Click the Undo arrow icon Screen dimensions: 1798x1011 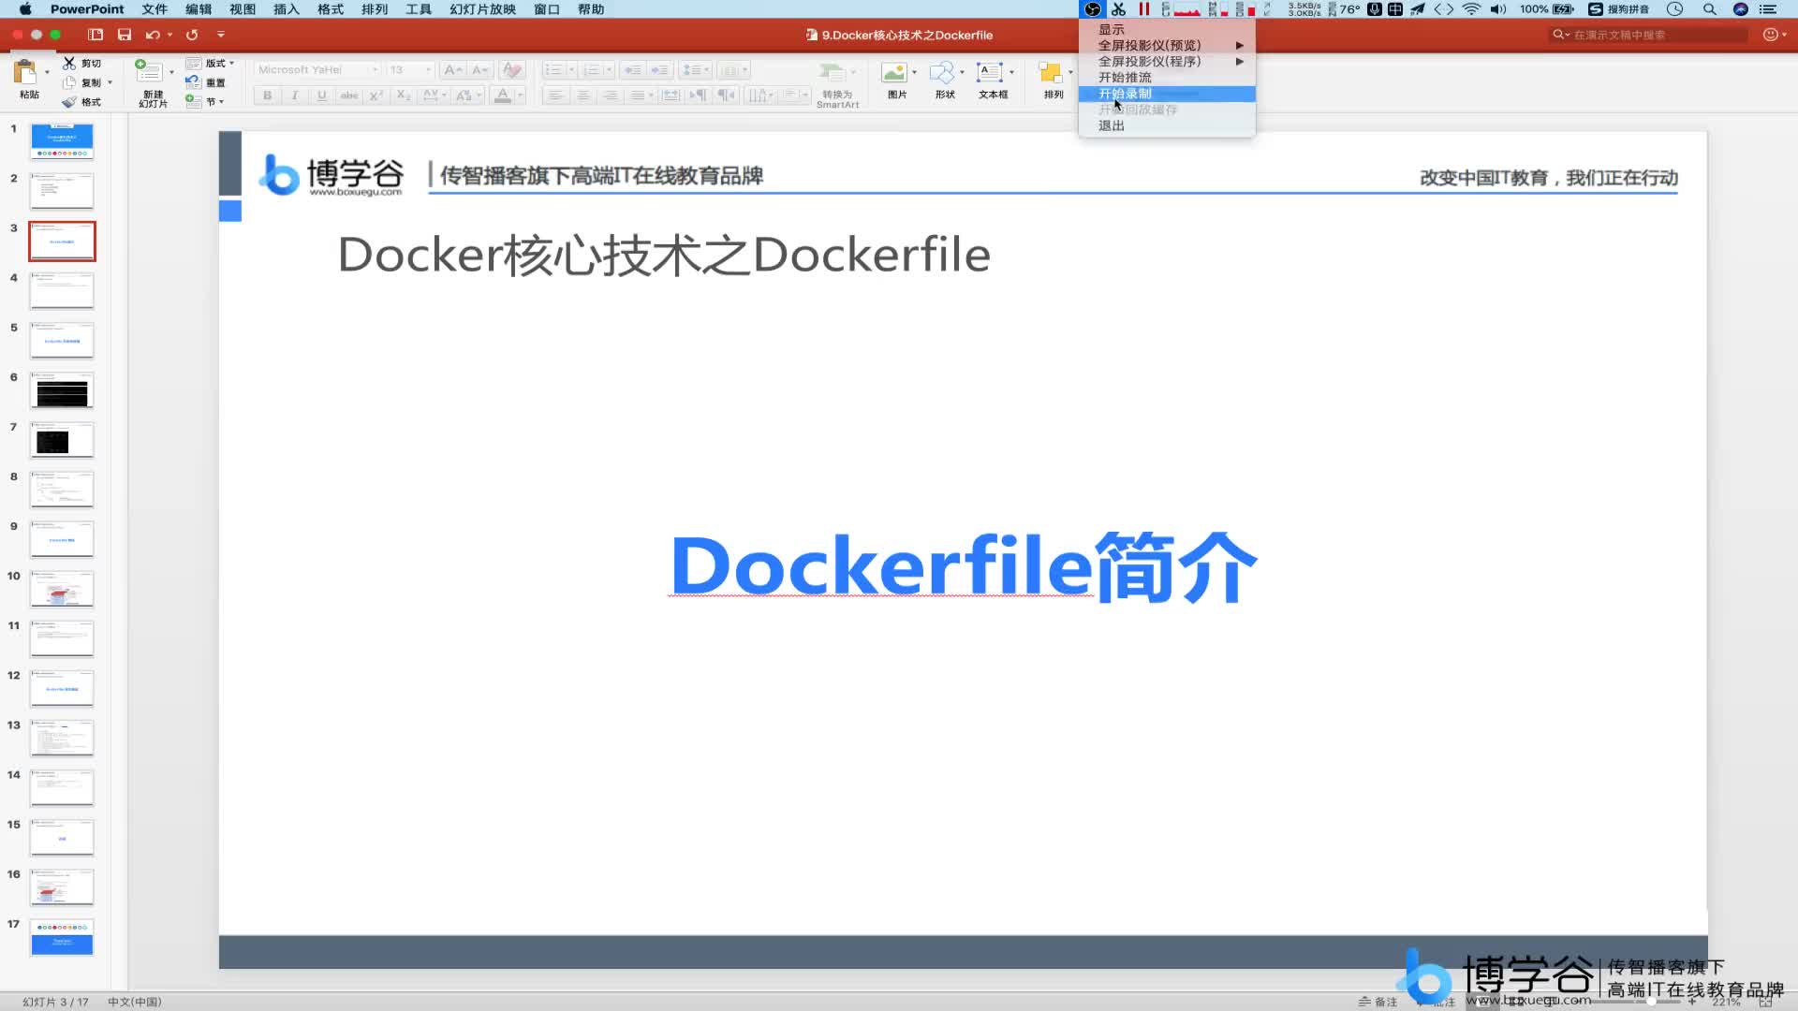pyautogui.click(x=153, y=35)
